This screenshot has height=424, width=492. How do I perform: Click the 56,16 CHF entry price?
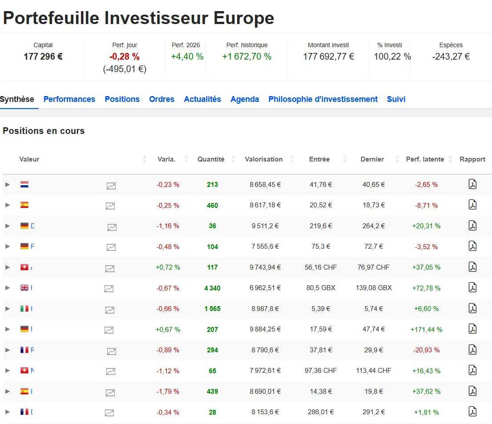(321, 267)
